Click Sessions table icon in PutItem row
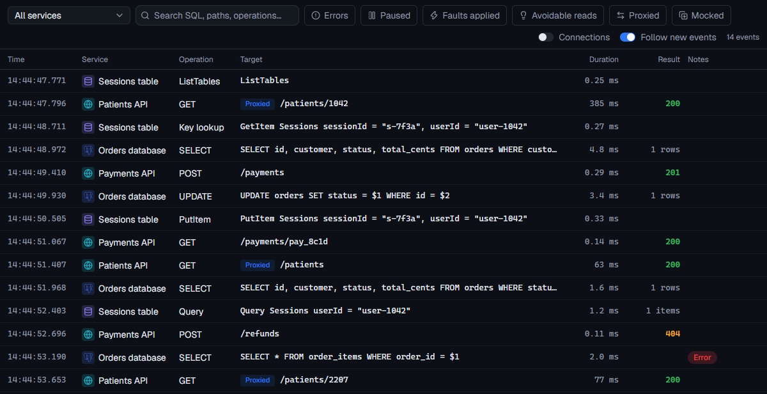The height and width of the screenshot is (394, 767). tap(88, 219)
